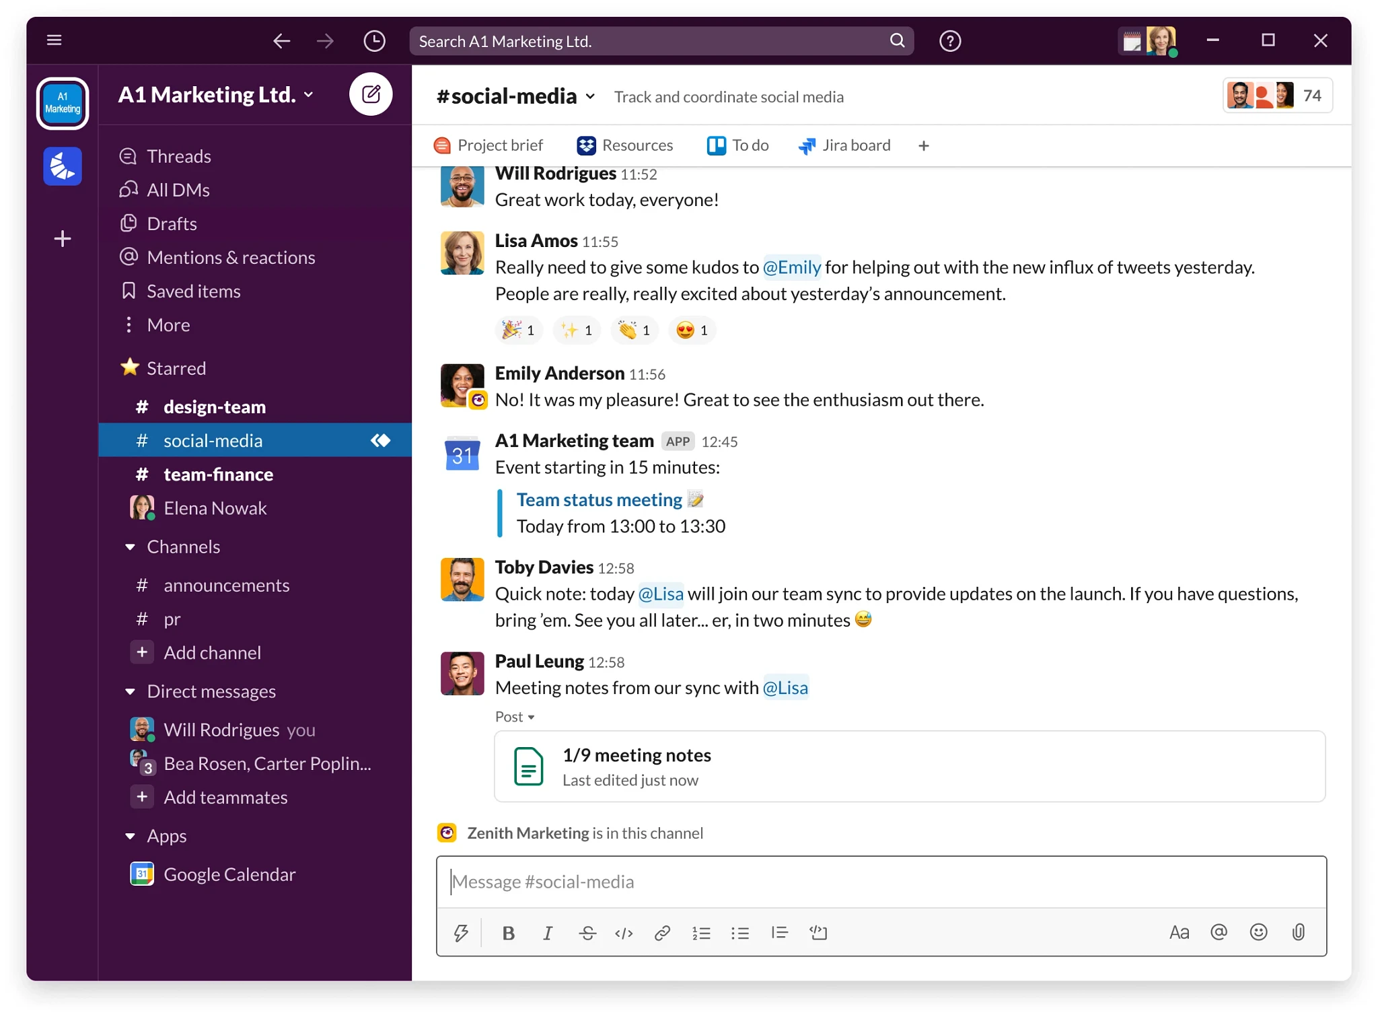The width and height of the screenshot is (1378, 1017).
Task: Open the Team status meeting link
Action: pos(599,499)
